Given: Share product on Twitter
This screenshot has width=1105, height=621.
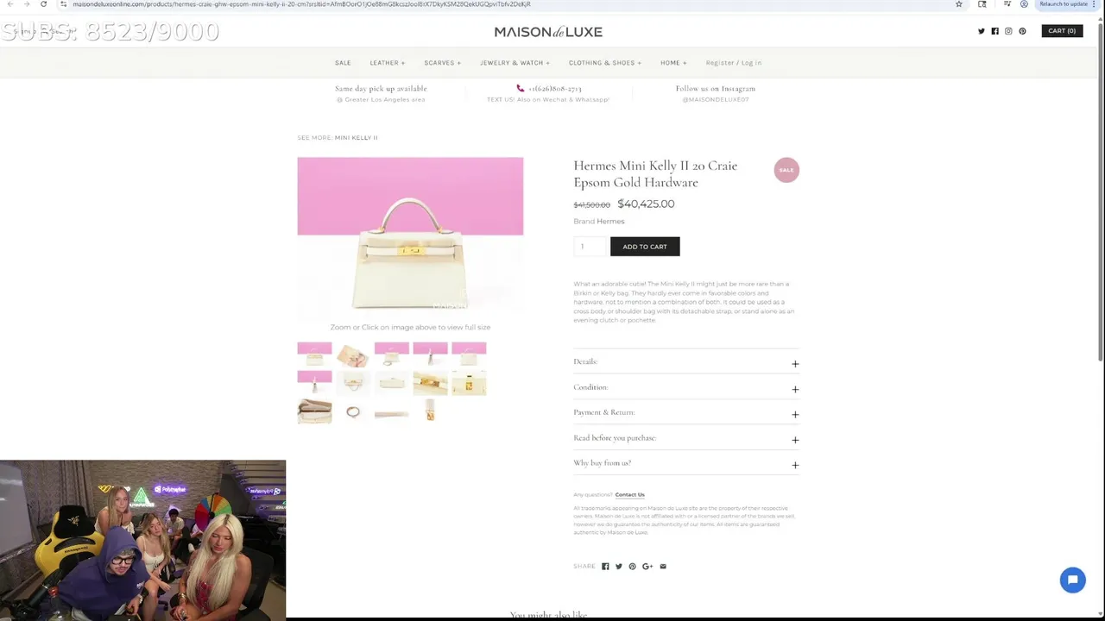Looking at the screenshot, I should click(618, 567).
